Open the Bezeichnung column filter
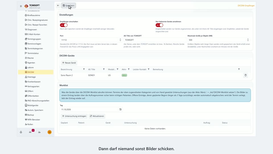Screen dimensions: 273x154 pos(84,69)
